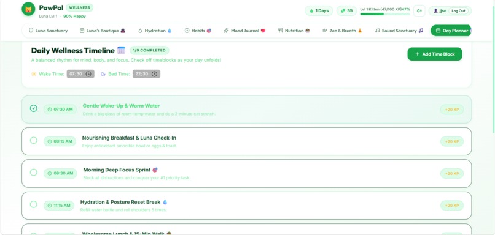Click the WELLNESS badge next to PawPal
Viewport: 495px width, 235px height.
(80, 7)
